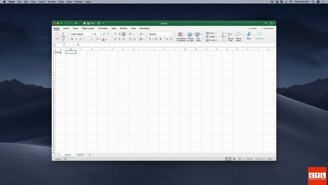Screen dimensions: 328x185
Task: Expand the formula bar
Action: [x=275, y=45]
